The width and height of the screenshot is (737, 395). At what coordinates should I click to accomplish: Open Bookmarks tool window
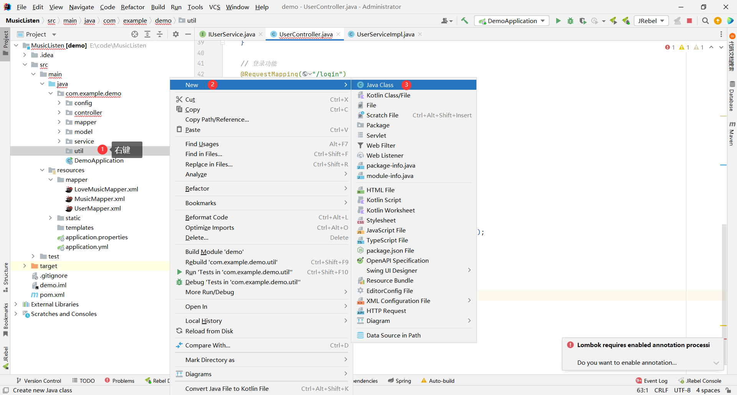5,319
